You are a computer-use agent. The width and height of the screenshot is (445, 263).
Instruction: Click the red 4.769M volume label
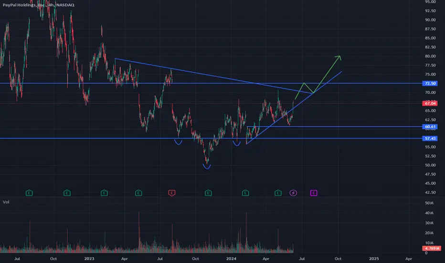click(432, 248)
